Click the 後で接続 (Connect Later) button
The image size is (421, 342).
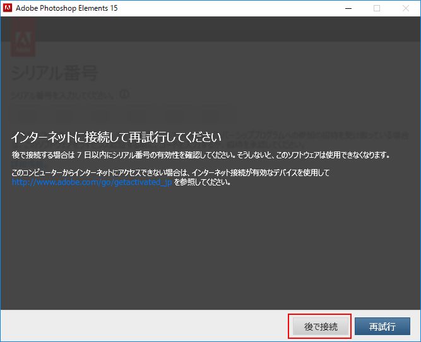click(x=320, y=326)
